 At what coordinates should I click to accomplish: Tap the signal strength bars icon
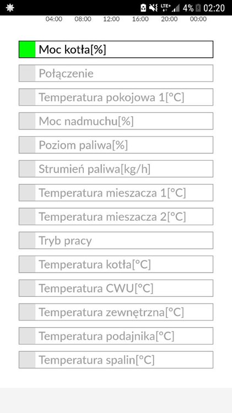pos(176,8)
